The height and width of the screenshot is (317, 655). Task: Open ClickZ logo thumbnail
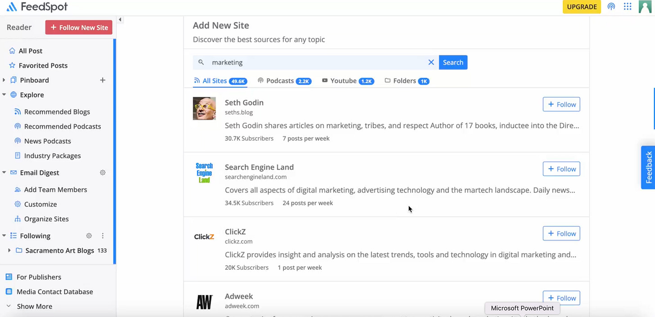(x=204, y=237)
